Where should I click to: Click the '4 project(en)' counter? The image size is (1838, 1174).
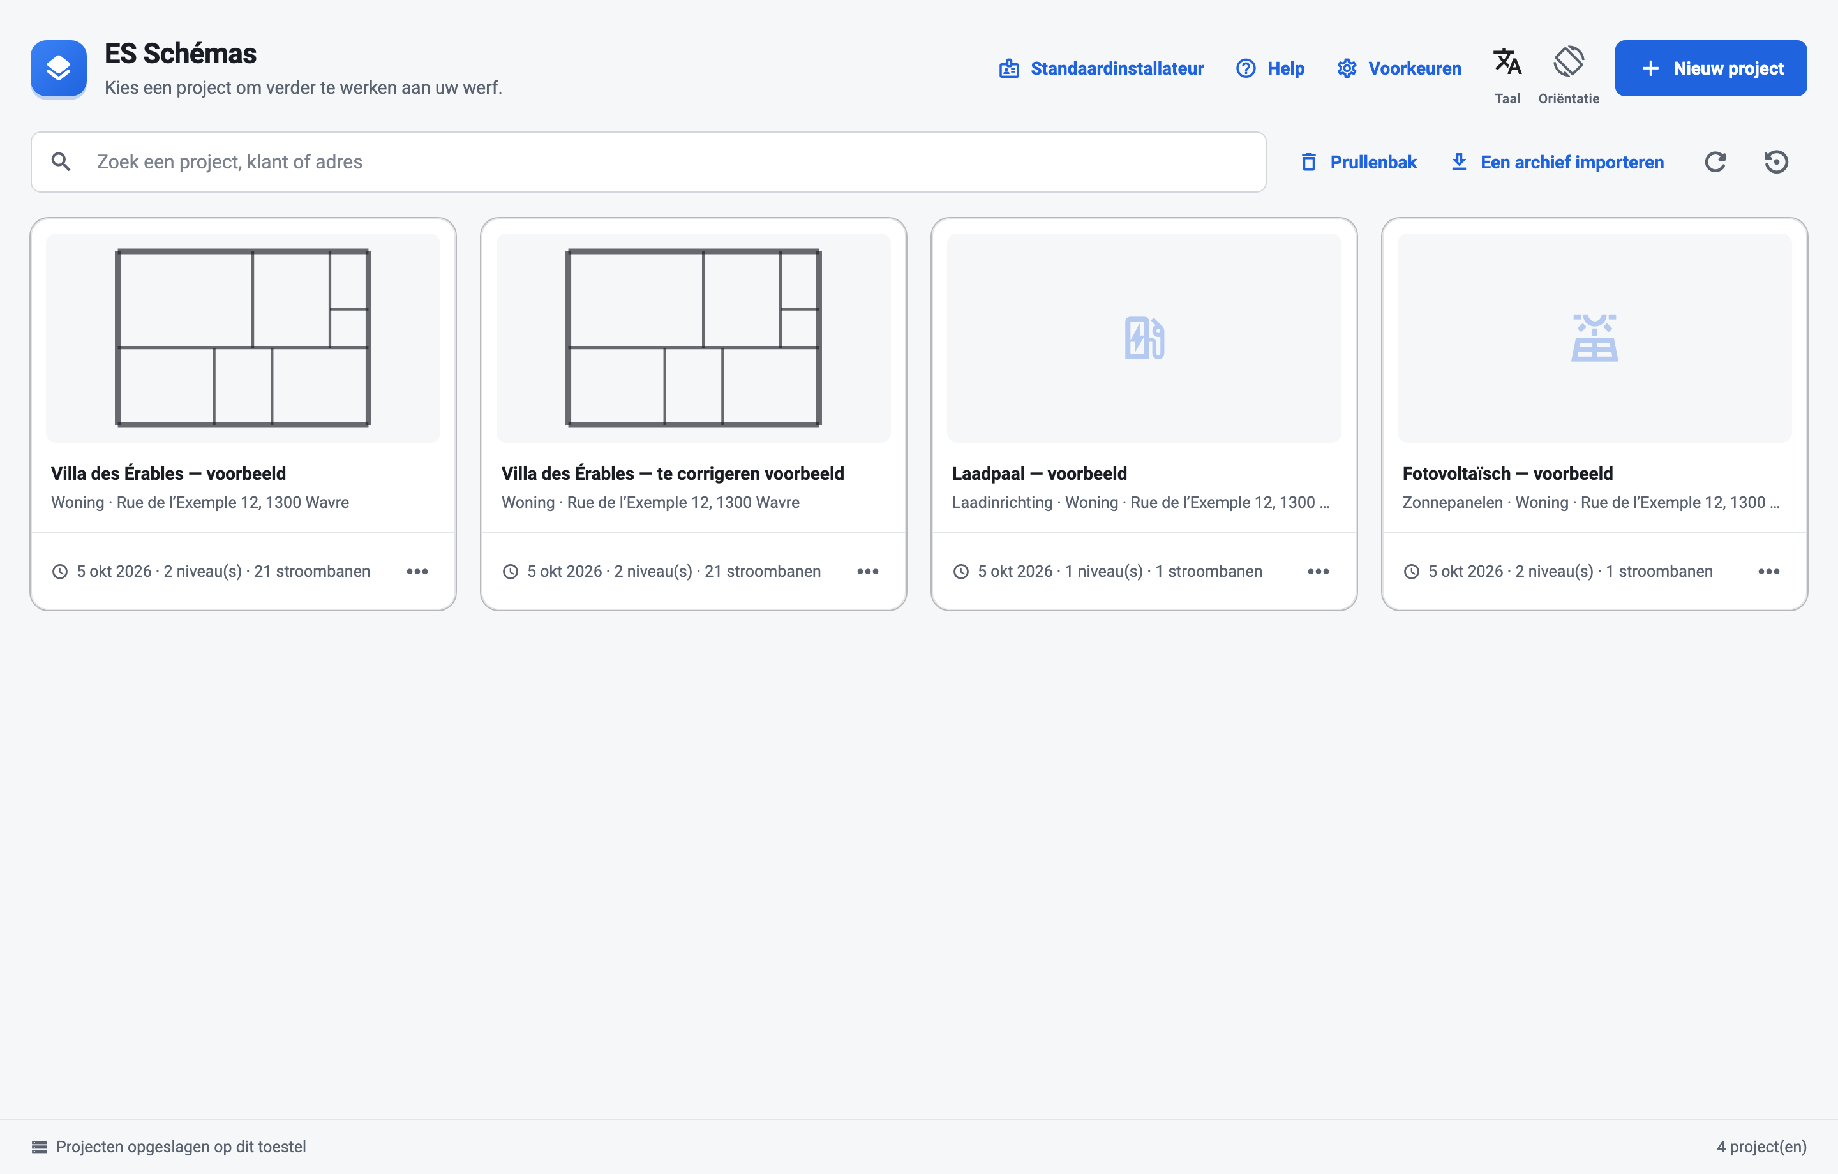coord(1761,1147)
